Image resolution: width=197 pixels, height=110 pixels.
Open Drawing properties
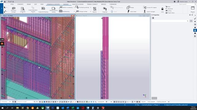(x=22, y=9)
